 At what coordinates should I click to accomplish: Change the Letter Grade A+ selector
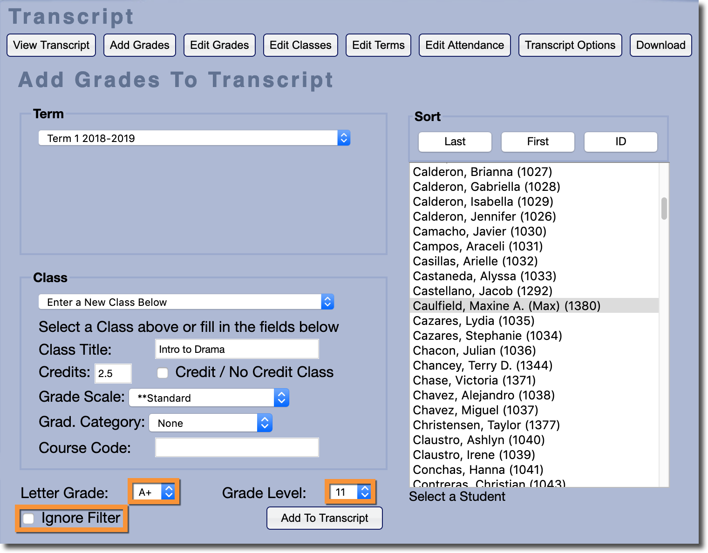click(x=154, y=492)
